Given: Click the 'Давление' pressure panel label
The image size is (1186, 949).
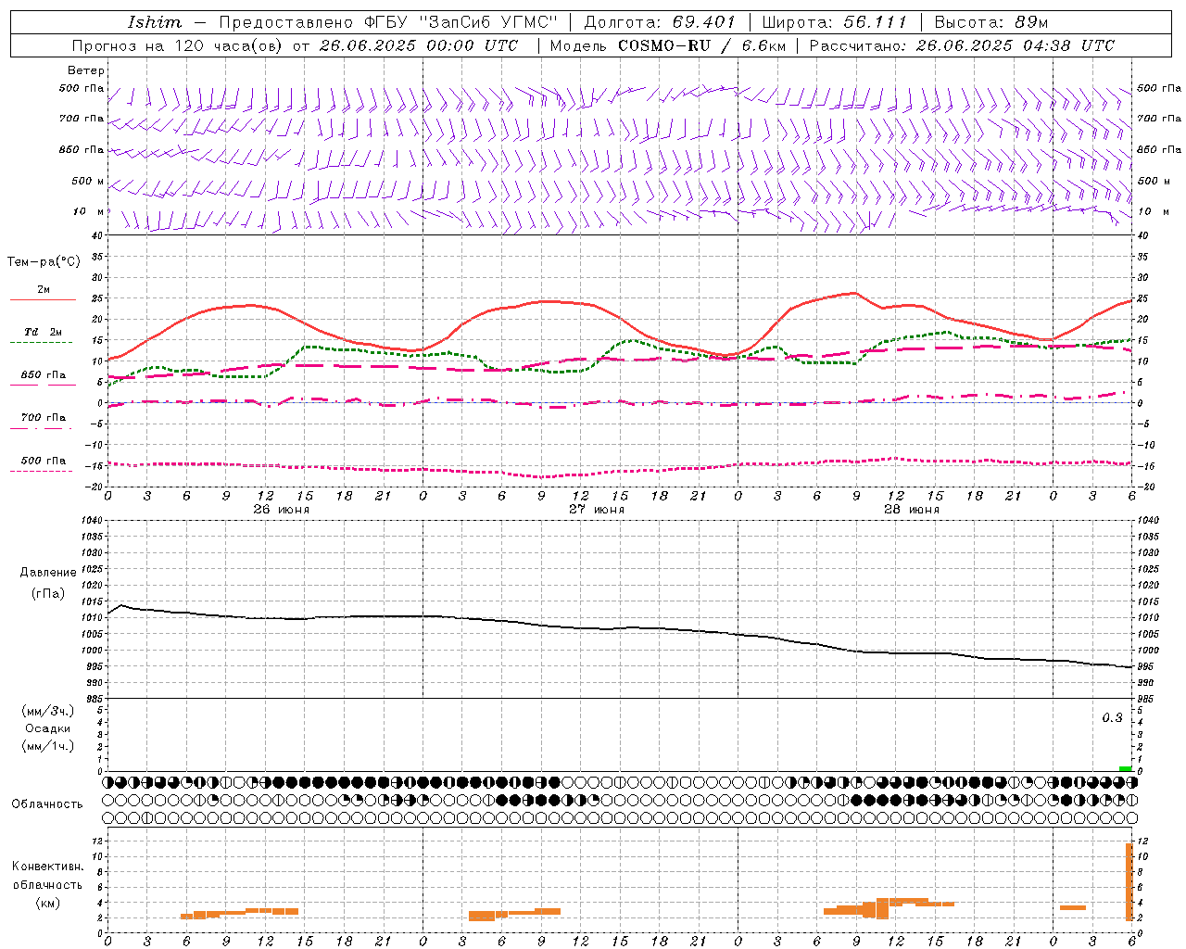Looking at the screenshot, I should pyautogui.click(x=48, y=573).
